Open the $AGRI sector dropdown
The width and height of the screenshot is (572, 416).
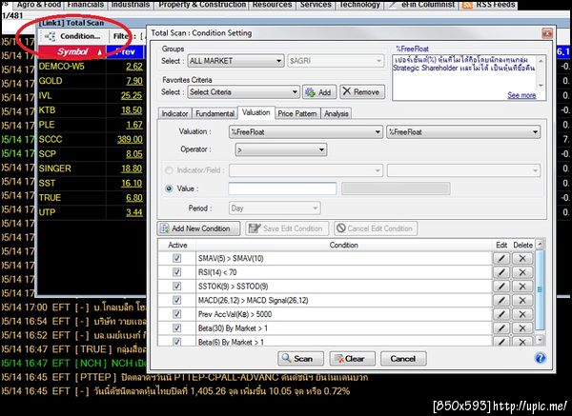tap(336, 61)
